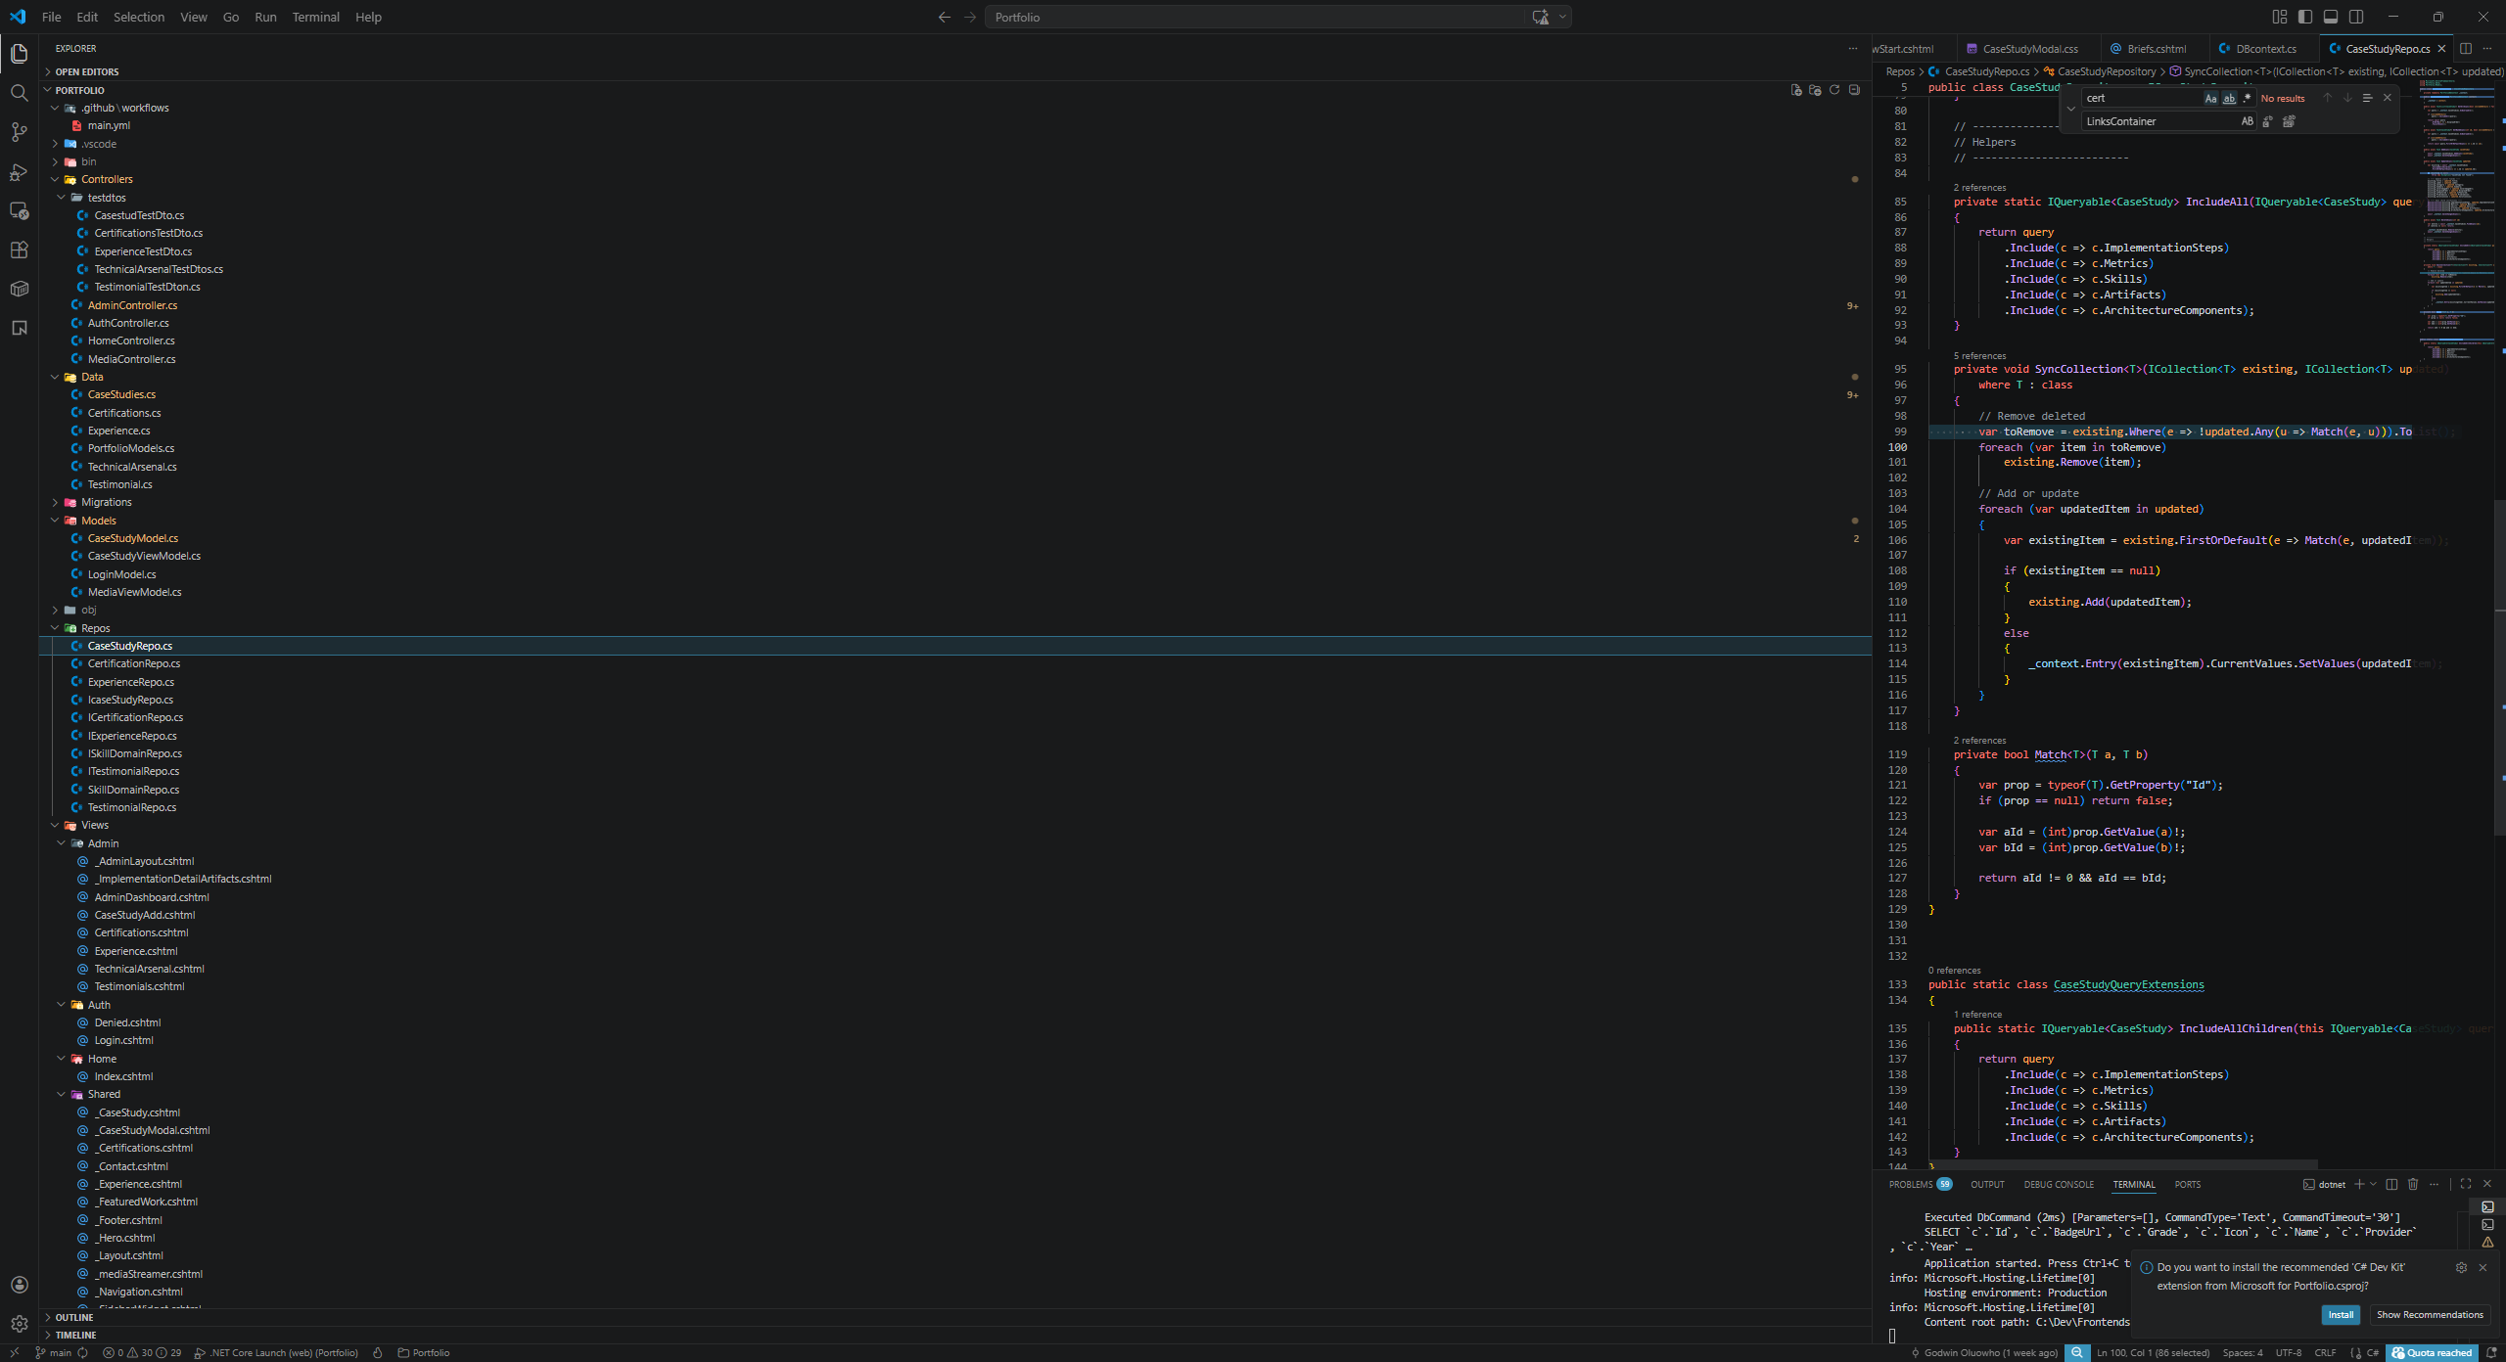This screenshot has width=2506, height=1362.
Task: Expand the Migrations folder
Action: tap(106, 502)
